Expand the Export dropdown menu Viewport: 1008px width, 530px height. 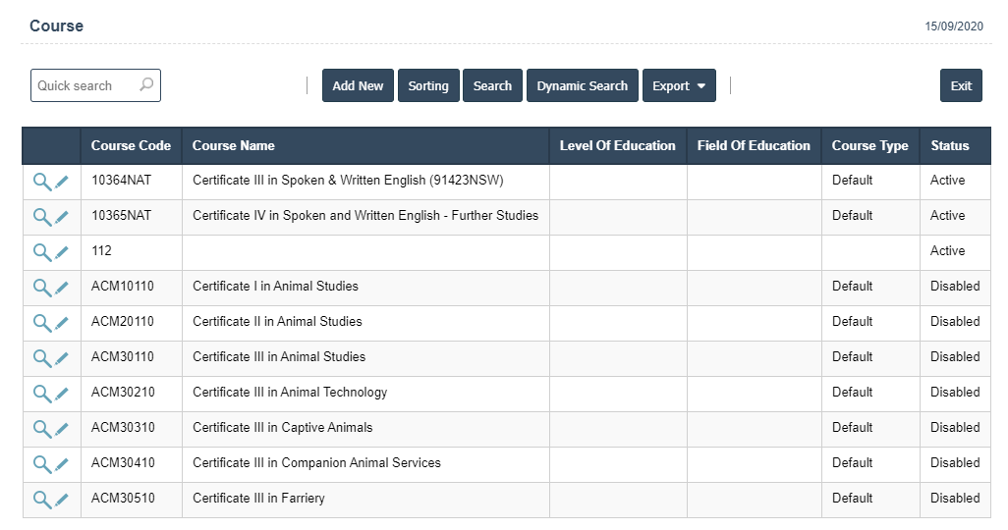point(679,85)
